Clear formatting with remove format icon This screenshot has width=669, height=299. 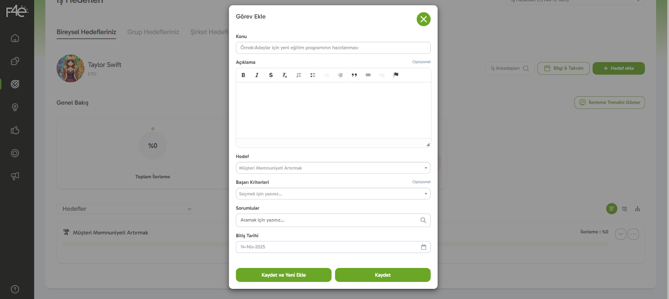(285, 75)
